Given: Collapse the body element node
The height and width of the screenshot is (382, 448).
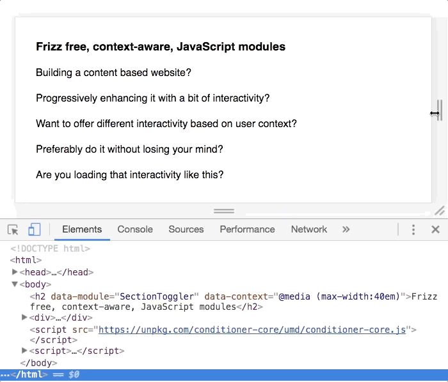Looking at the screenshot, I should pos(15,284).
